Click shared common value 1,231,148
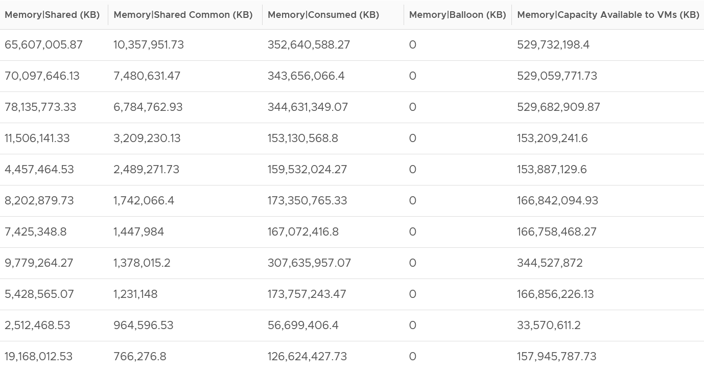 (135, 294)
